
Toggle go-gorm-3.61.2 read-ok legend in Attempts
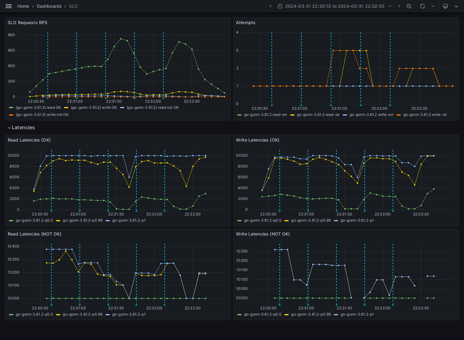[x=318, y=115]
